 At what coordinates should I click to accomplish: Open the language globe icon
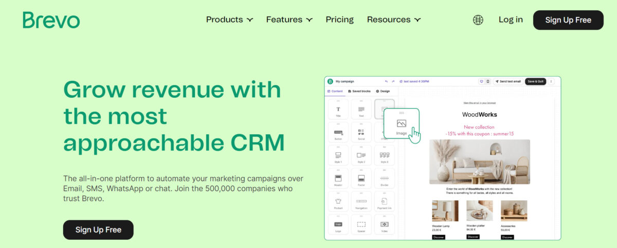pyautogui.click(x=478, y=20)
